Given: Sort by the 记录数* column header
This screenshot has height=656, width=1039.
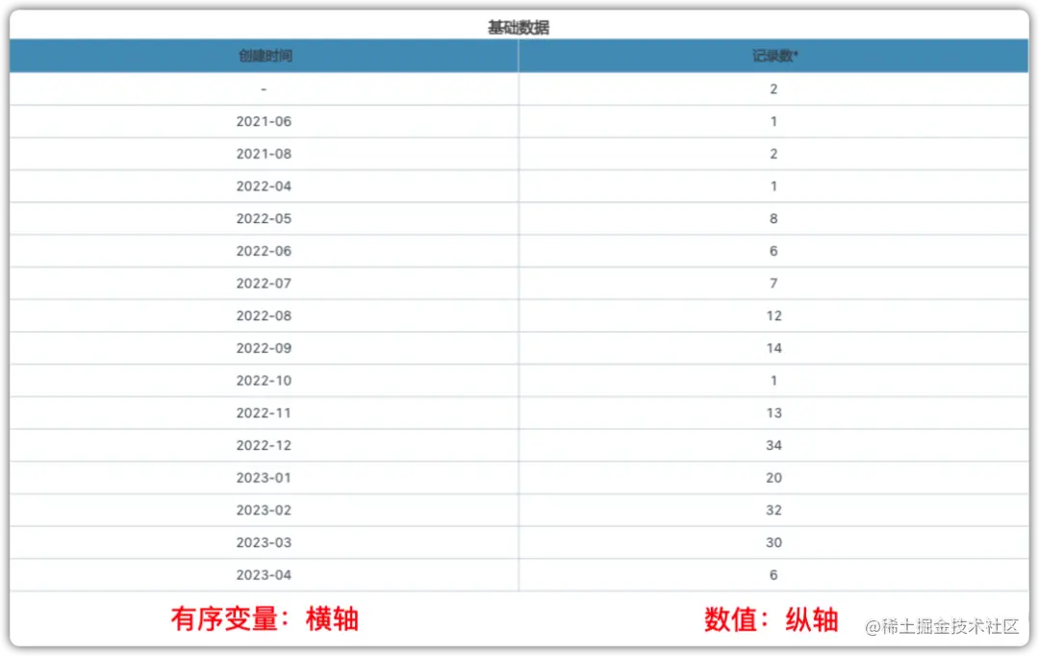Looking at the screenshot, I should [x=773, y=56].
